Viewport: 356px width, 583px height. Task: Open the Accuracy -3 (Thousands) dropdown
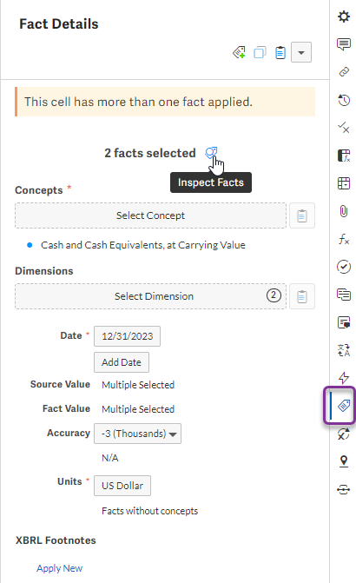pyautogui.click(x=137, y=434)
